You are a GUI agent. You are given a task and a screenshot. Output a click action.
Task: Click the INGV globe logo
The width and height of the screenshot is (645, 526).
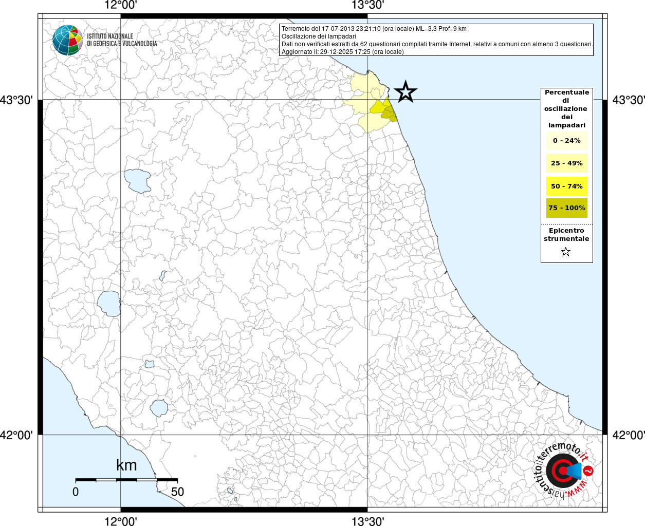point(68,40)
